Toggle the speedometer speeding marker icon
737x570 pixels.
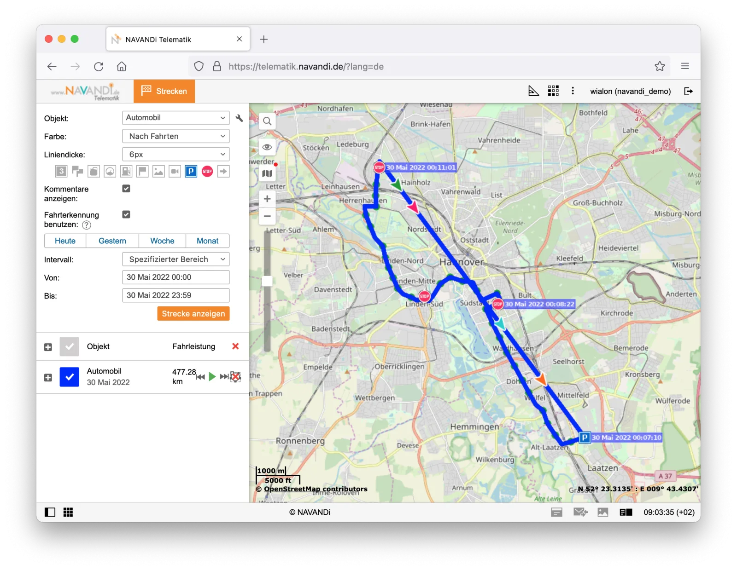110,172
